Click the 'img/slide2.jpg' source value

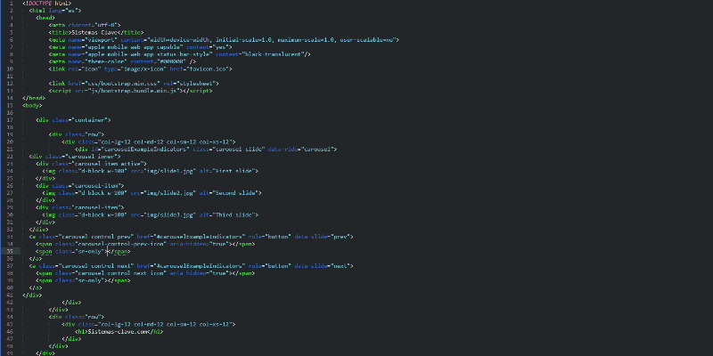click(x=169, y=192)
